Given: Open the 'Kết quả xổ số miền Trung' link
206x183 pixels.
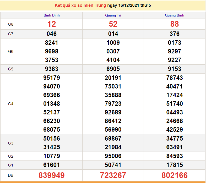Looking at the screenshot, I should click(x=80, y=5).
